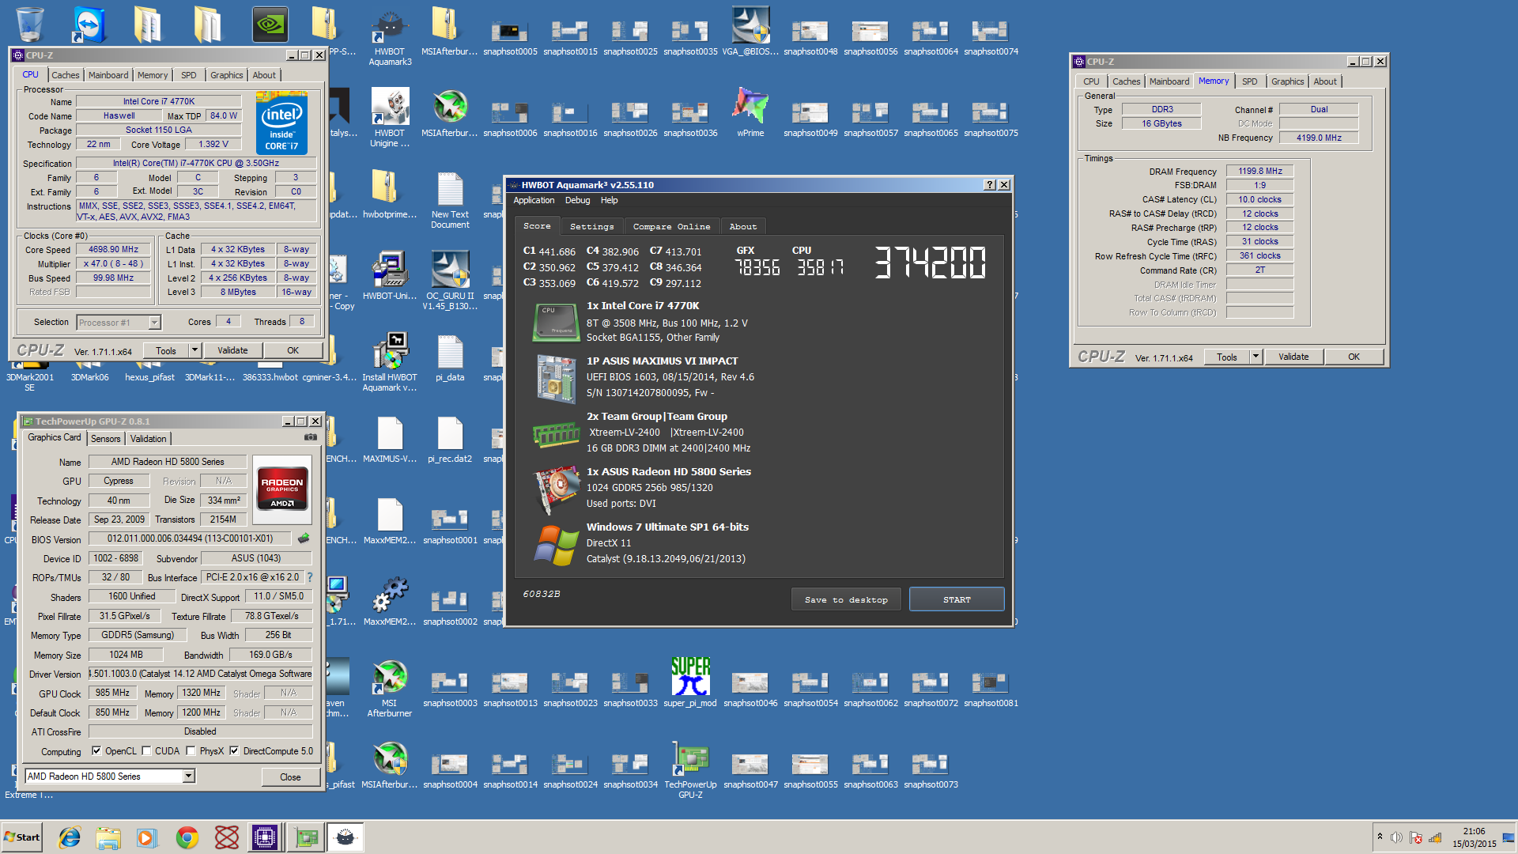Viewport: 1518px width, 854px height.
Task: Expand the Processor #1 selection dropdown
Action: [x=155, y=323]
